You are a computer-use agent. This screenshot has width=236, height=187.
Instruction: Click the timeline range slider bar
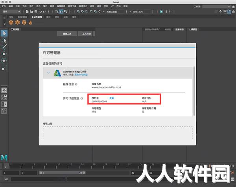[x=62, y=173]
